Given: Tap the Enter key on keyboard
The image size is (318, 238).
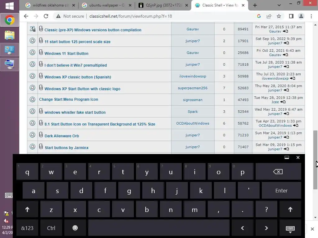Looking at the screenshot, I should coord(281,191).
